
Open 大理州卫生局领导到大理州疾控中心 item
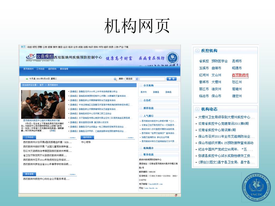[x=226, y=117]
